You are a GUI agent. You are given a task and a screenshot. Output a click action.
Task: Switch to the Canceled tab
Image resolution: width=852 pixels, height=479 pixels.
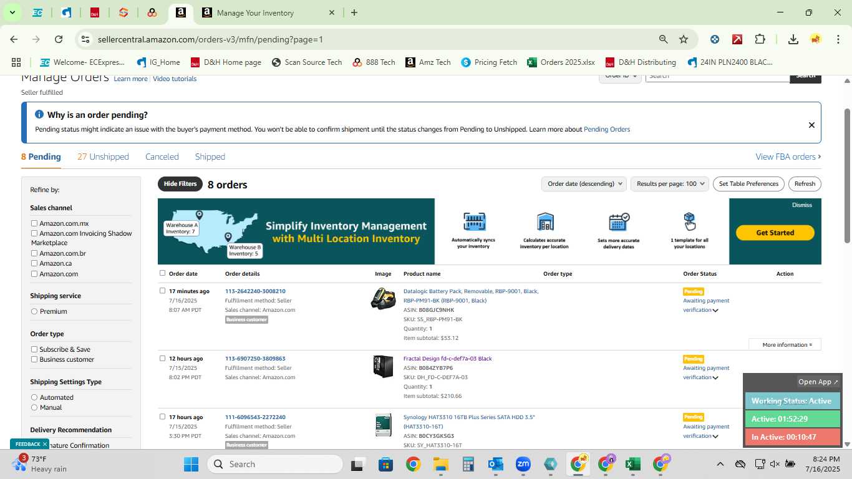162,157
